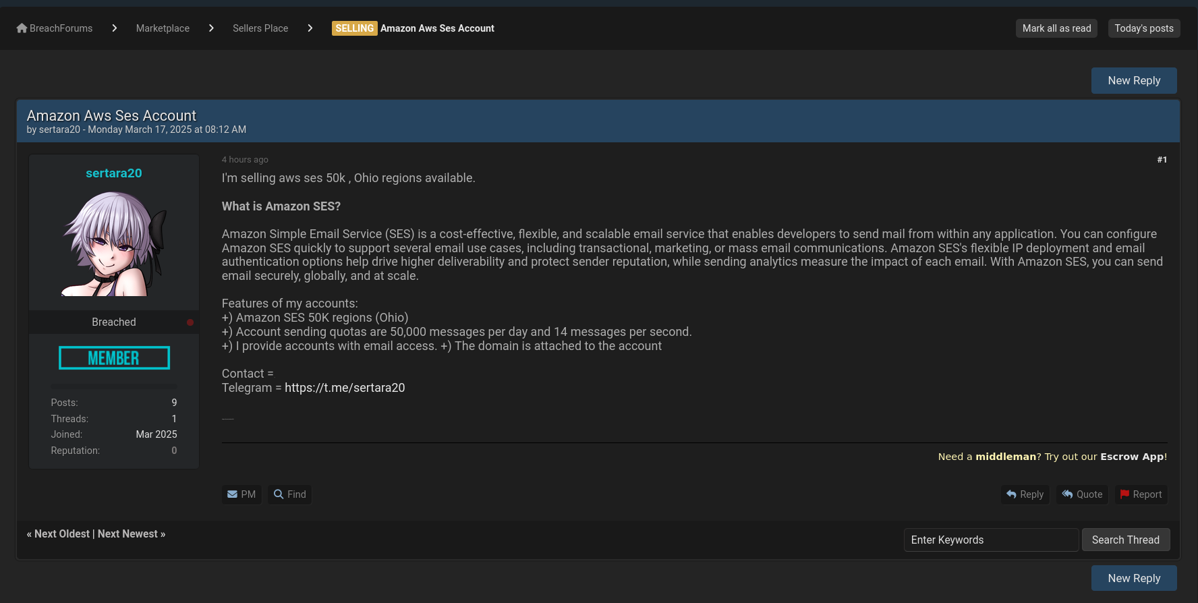Open Sellers Place in the breadcrumb
1198x603 pixels.
pos(260,28)
